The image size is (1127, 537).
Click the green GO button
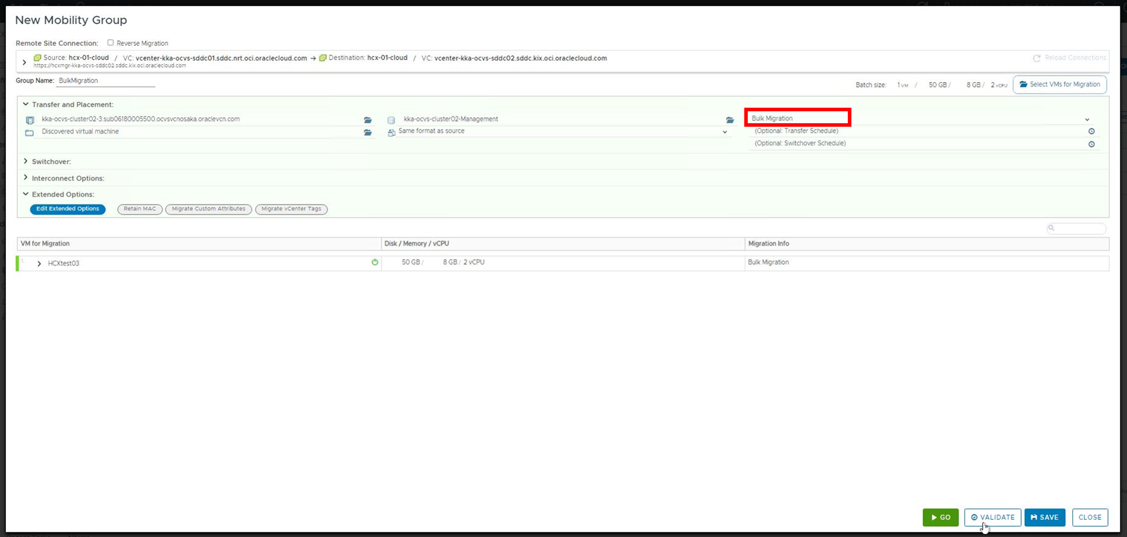pos(940,517)
